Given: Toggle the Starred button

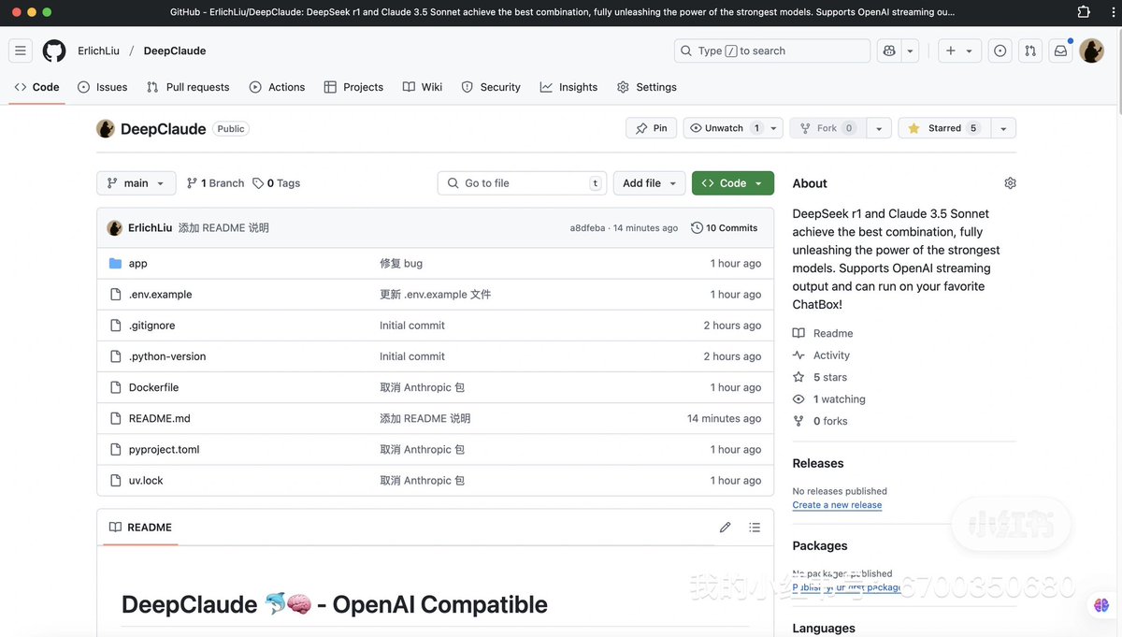Looking at the screenshot, I should [x=943, y=128].
